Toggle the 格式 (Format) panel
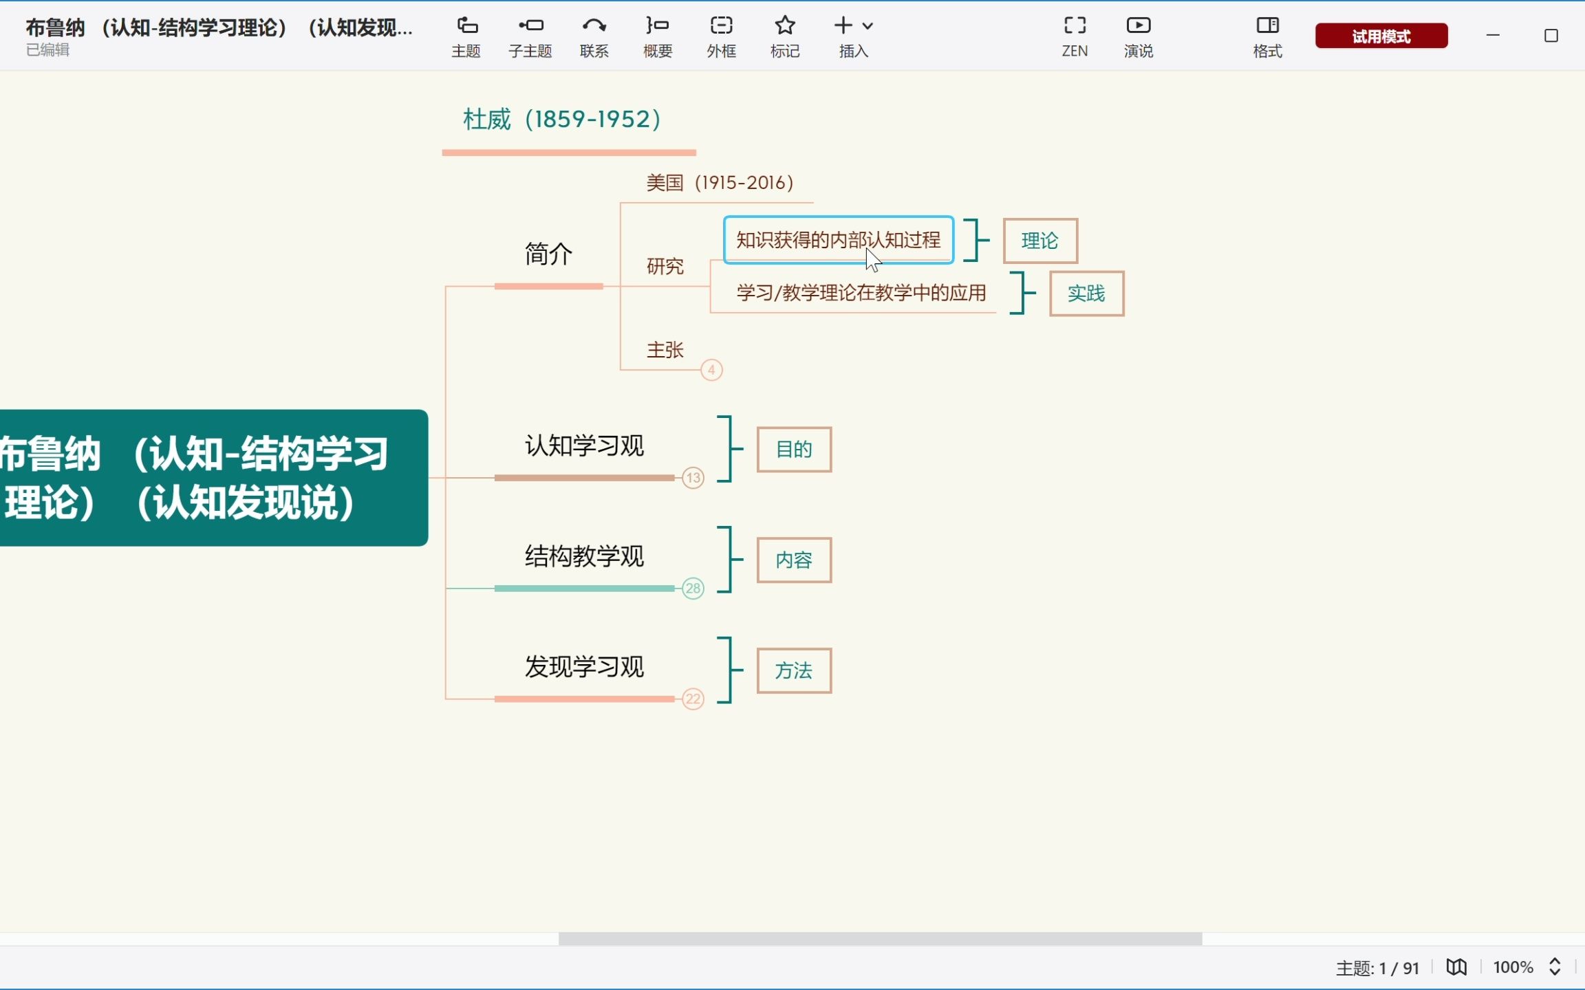 pos(1268,37)
